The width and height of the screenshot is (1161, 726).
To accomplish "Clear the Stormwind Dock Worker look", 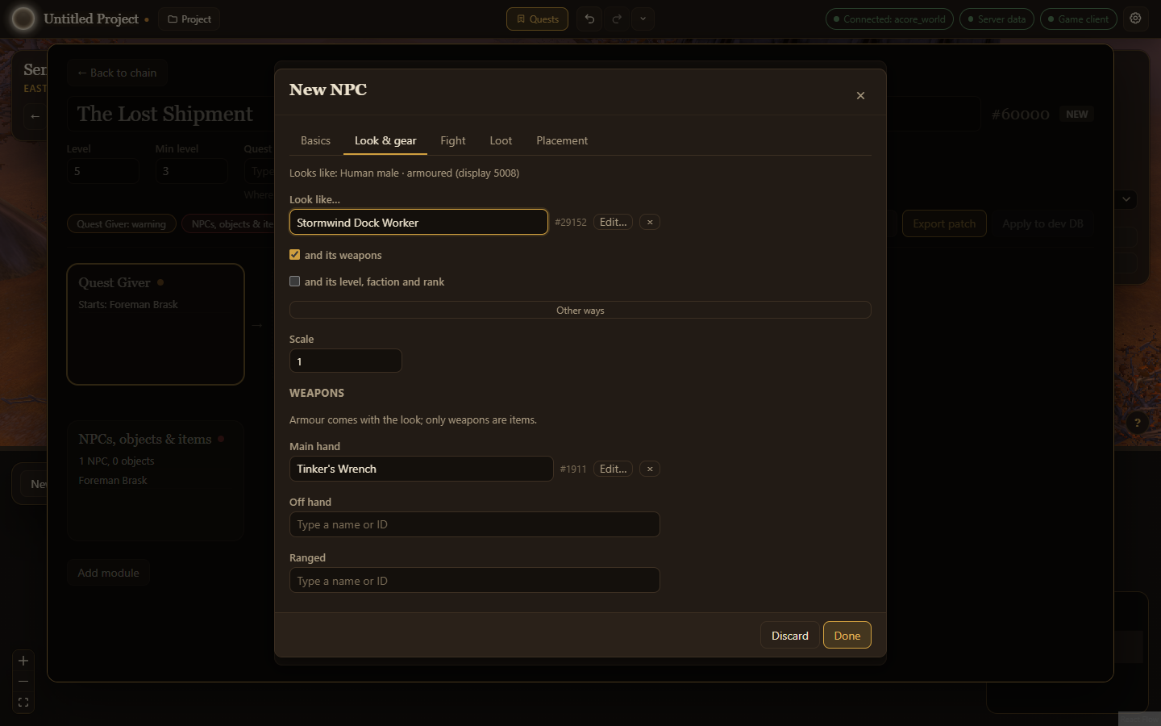I will (x=650, y=222).
